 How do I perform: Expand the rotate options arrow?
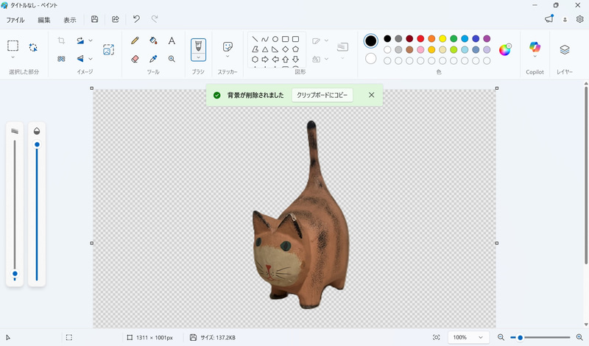point(91,40)
